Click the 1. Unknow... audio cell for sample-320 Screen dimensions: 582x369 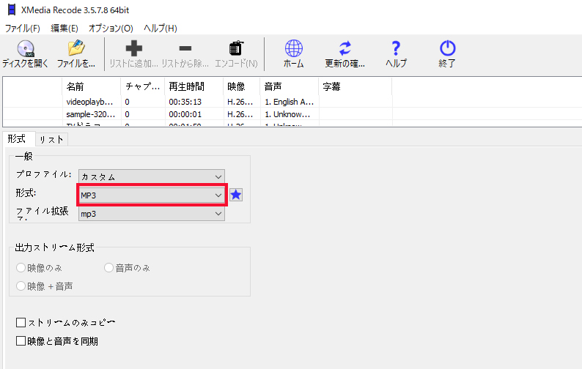287,114
